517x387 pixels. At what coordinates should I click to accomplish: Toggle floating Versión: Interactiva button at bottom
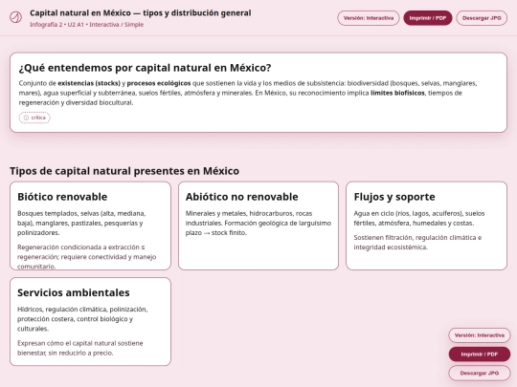pyautogui.click(x=479, y=335)
